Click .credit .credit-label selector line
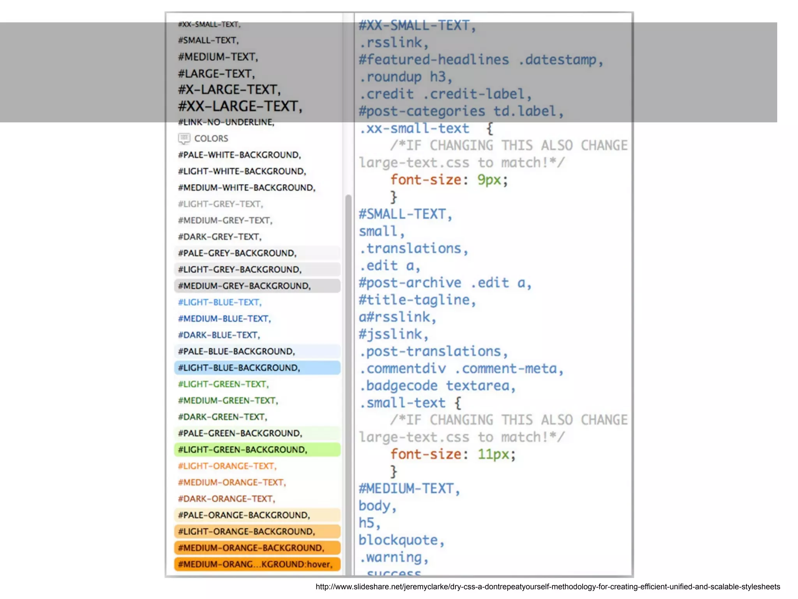Screen dimensions: 798x599 445,94
